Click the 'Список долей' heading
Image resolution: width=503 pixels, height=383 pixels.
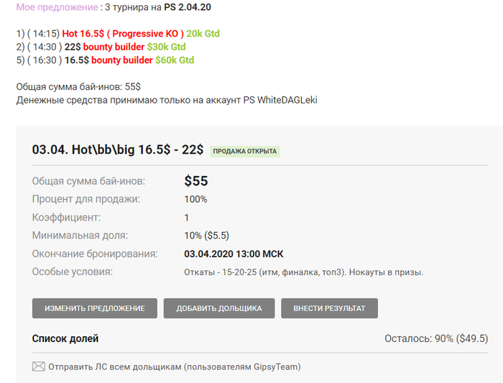[65, 338]
